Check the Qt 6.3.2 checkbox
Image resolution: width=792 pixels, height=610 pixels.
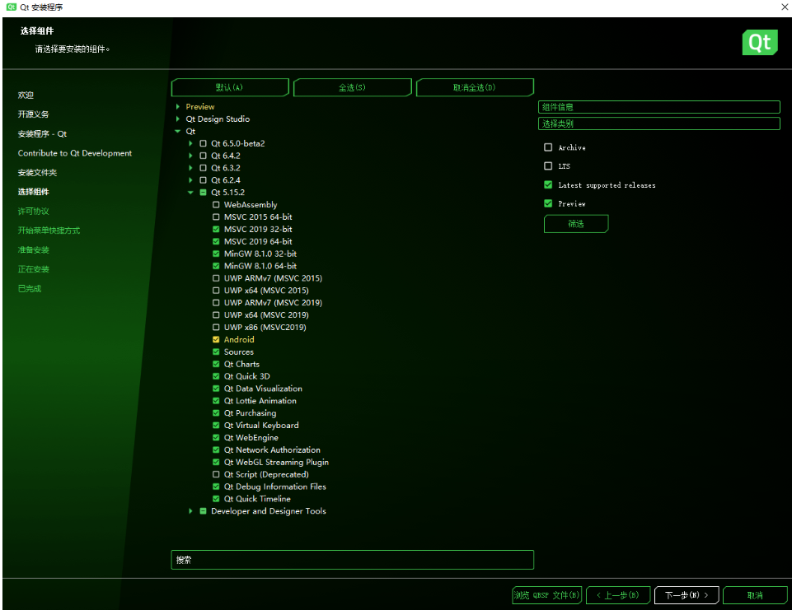(x=203, y=168)
